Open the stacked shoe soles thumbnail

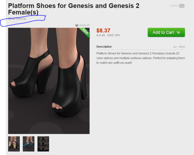(x=43, y=144)
